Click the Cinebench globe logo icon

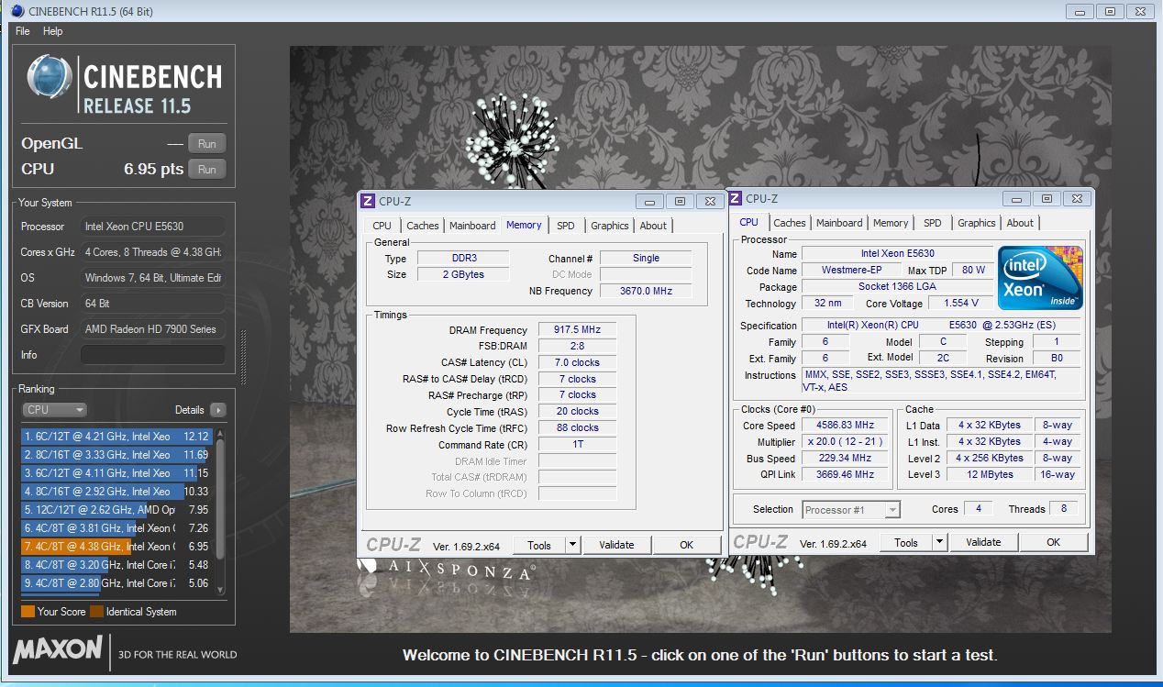pos(50,77)
